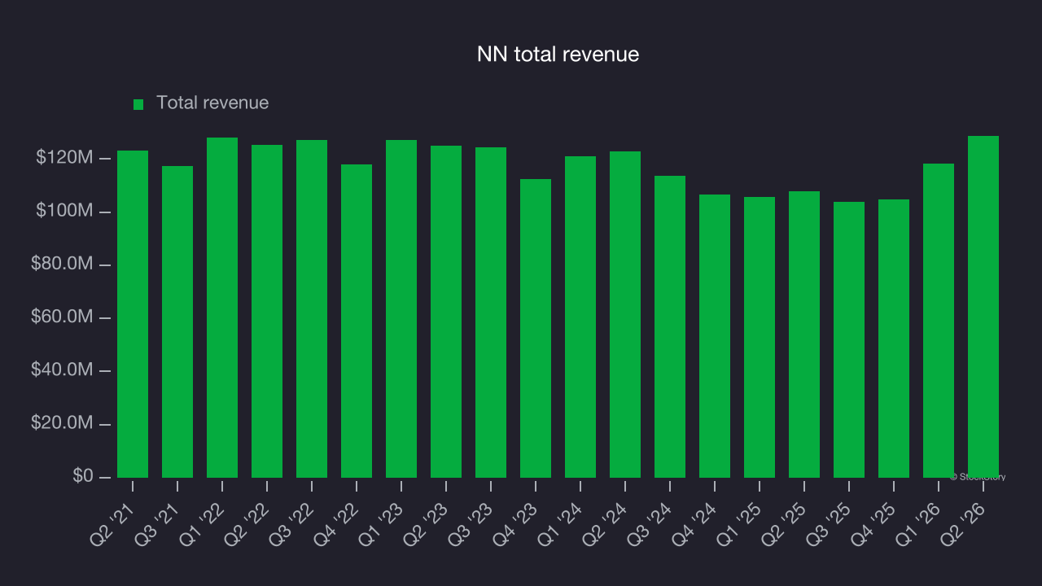Screen dimensions: 1042x586
Task: Click the revenue bar above Q2 '24
Action: coord(625,314)
